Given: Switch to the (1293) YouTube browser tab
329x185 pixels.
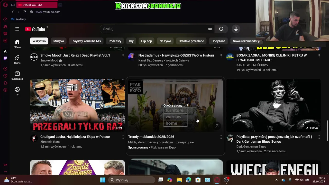Looking at the screenshot, I should pyautogui.click(x=37, y=5).
